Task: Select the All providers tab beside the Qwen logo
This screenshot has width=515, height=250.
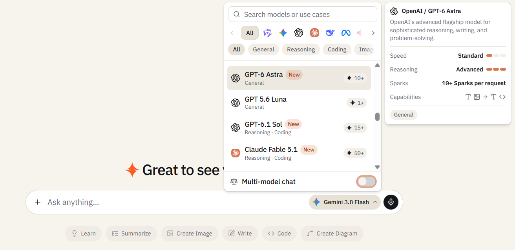Action: click(x=250, y=33)
